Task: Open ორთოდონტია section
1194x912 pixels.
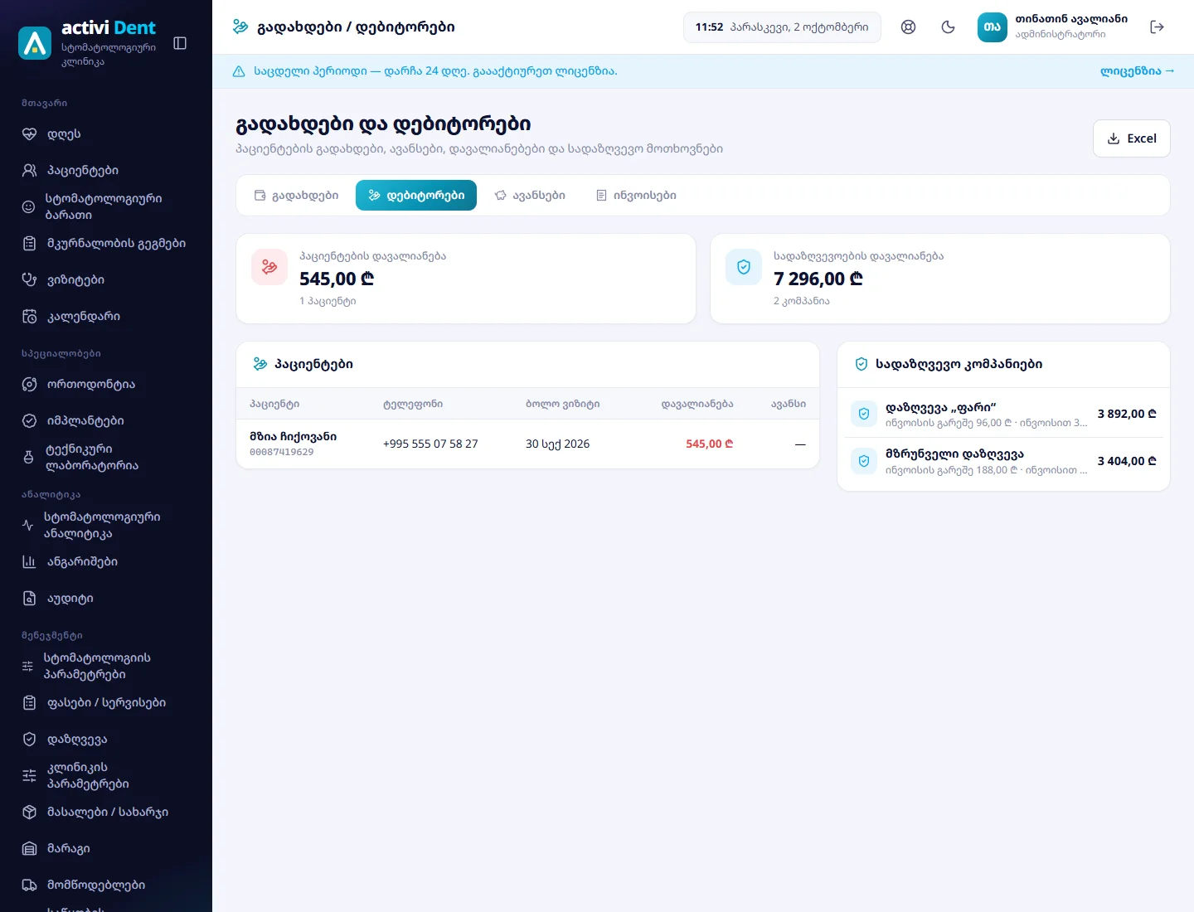Action: click(106, 384)
